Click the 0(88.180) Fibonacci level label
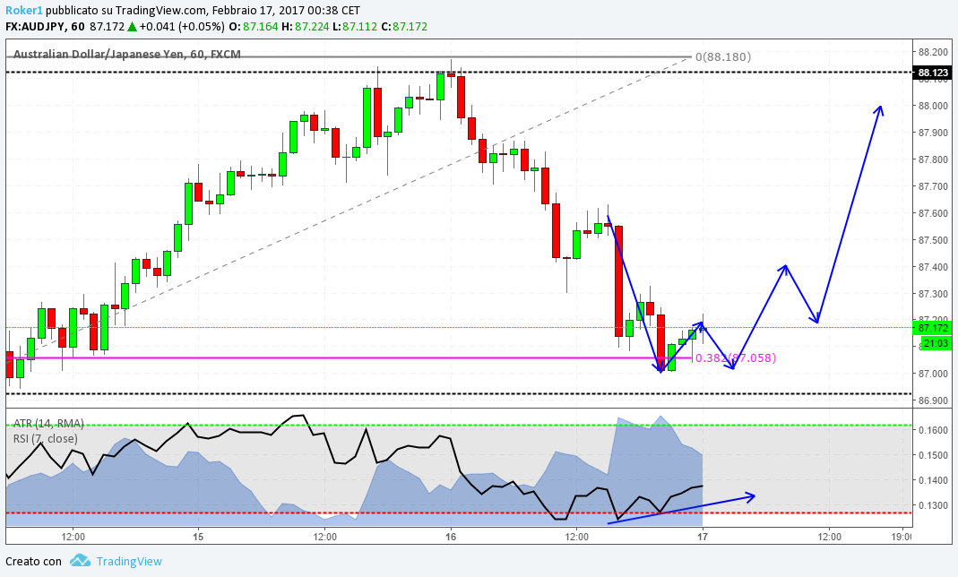This screenshot has width=958, height=577. (x=723, y=56)
